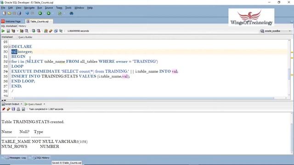Click the Save All icon in main toolbar

coord(19,13)
